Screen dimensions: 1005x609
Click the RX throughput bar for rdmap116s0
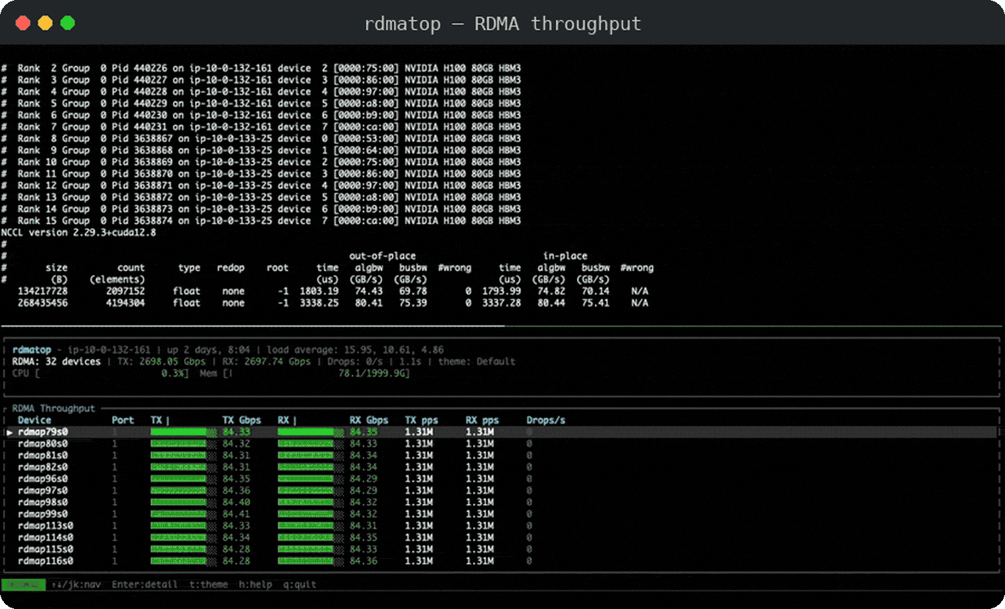pos(311,561)
